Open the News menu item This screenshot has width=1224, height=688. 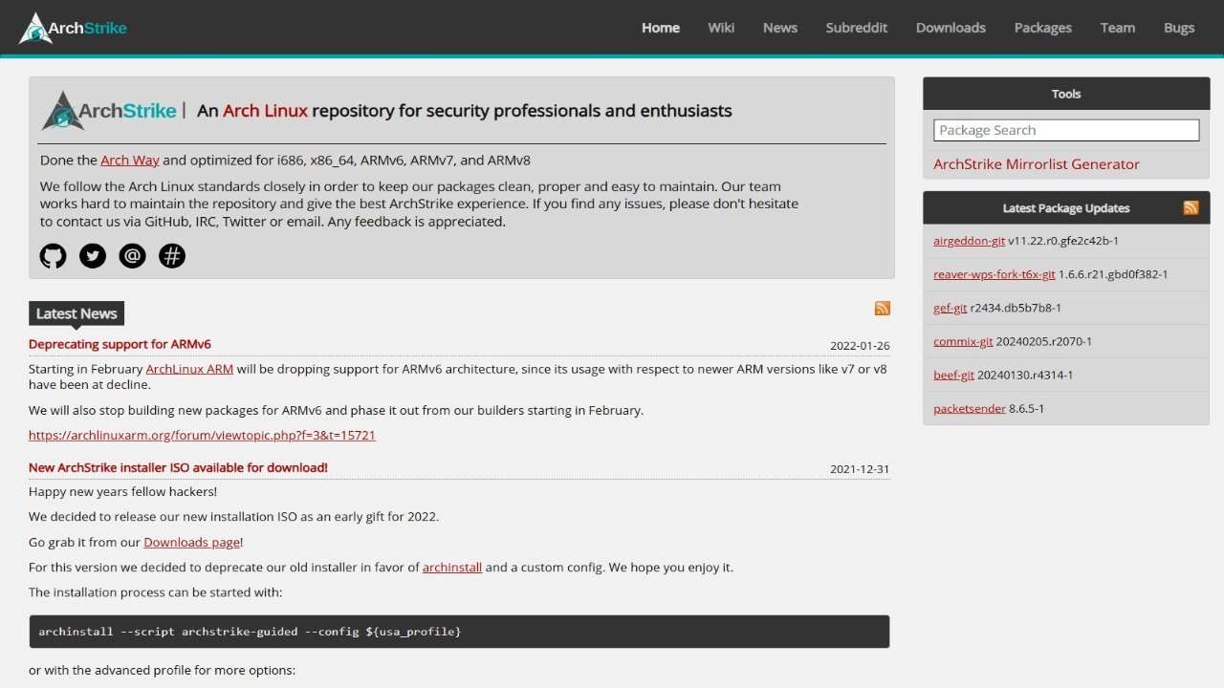[x=780, y=28]
